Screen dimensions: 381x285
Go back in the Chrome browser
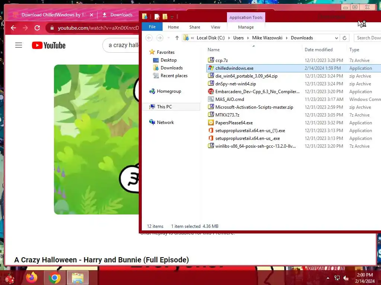click(x=13, y=28)
